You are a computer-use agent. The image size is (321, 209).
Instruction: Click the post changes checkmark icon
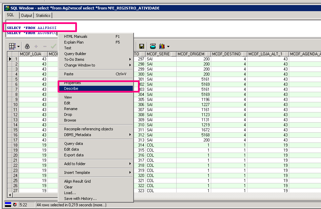pyautogui.click(x=53, y=47)
